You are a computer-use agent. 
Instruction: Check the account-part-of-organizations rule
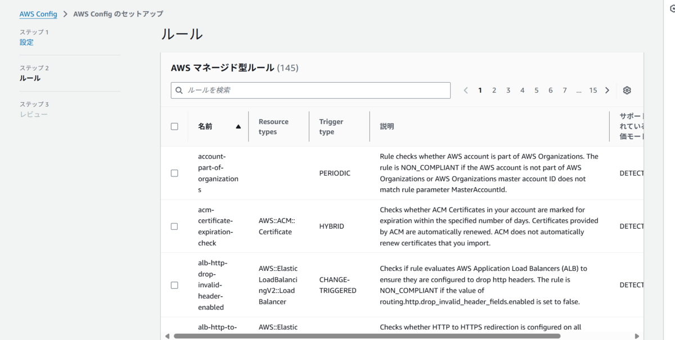coord(174,173)
